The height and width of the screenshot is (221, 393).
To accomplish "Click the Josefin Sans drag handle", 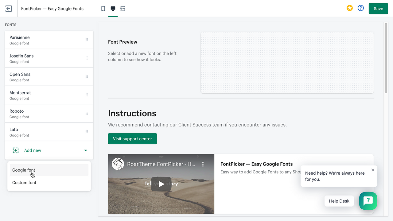I will [87, 58].
